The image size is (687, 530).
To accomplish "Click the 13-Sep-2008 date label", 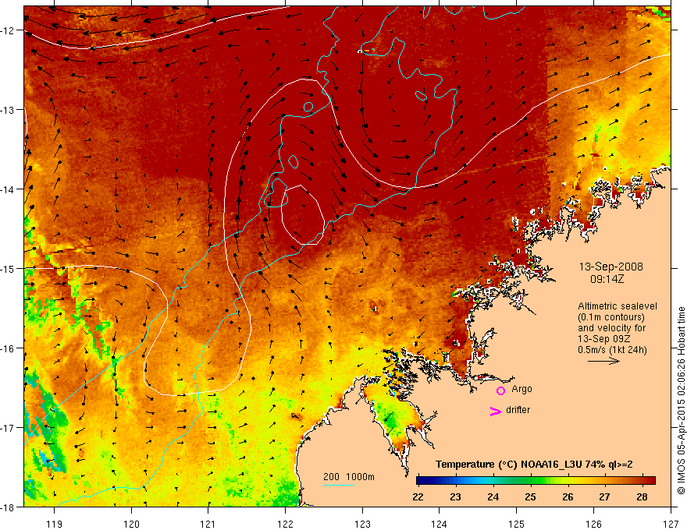I will (x=610, y=267).
